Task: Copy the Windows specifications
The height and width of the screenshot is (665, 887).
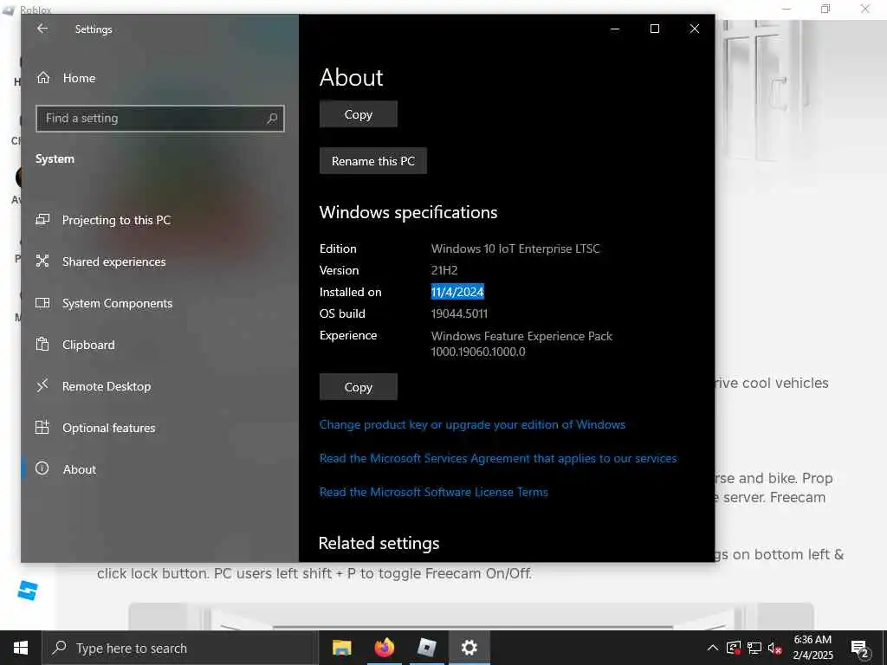Action: pos(358,387)
